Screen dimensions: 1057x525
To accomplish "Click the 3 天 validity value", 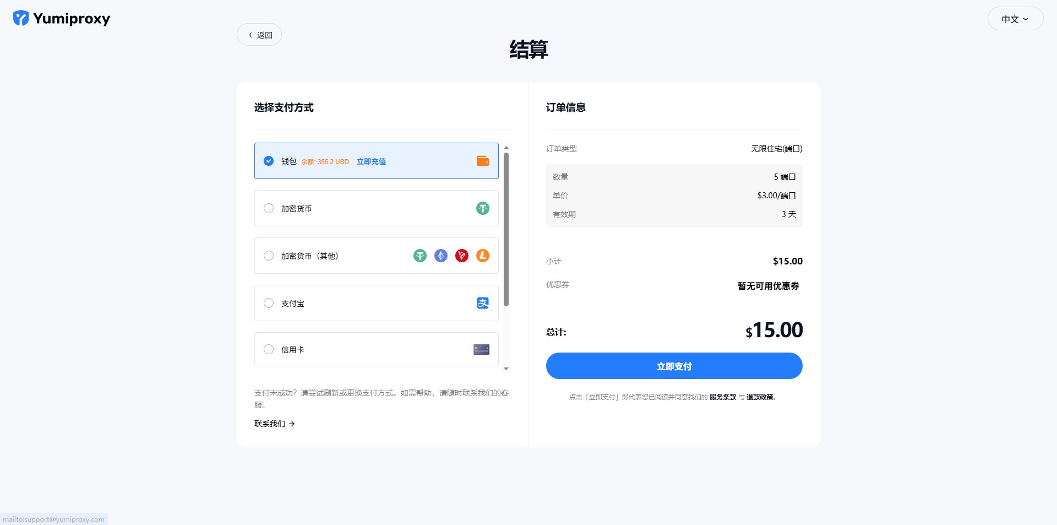I will [x=789, y=214].
